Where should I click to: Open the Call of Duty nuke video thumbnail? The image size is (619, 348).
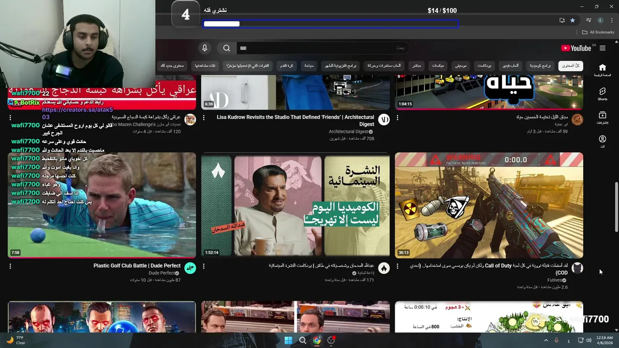coord(489,205)
